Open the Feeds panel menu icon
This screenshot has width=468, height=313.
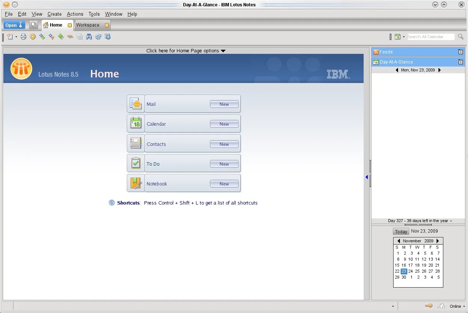461,52
